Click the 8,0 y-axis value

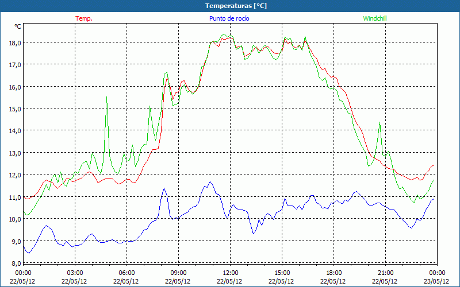coord(16,263)
